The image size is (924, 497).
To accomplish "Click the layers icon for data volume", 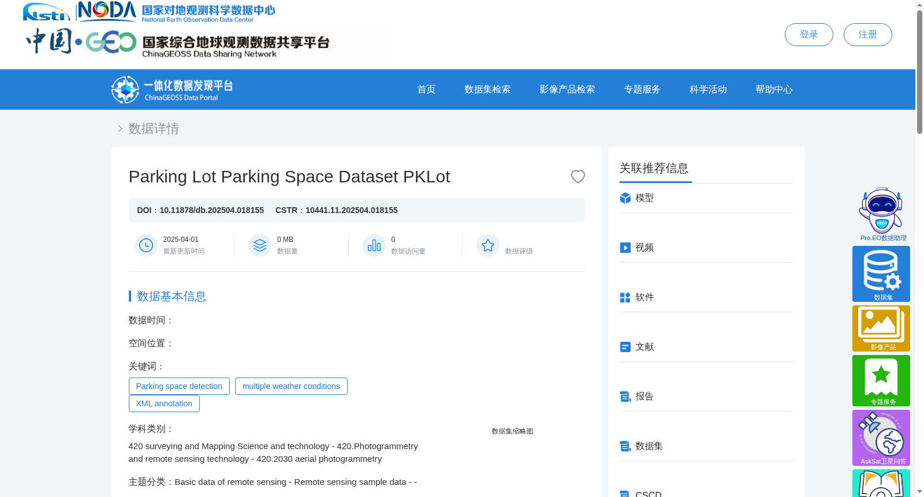I will 260,245.
